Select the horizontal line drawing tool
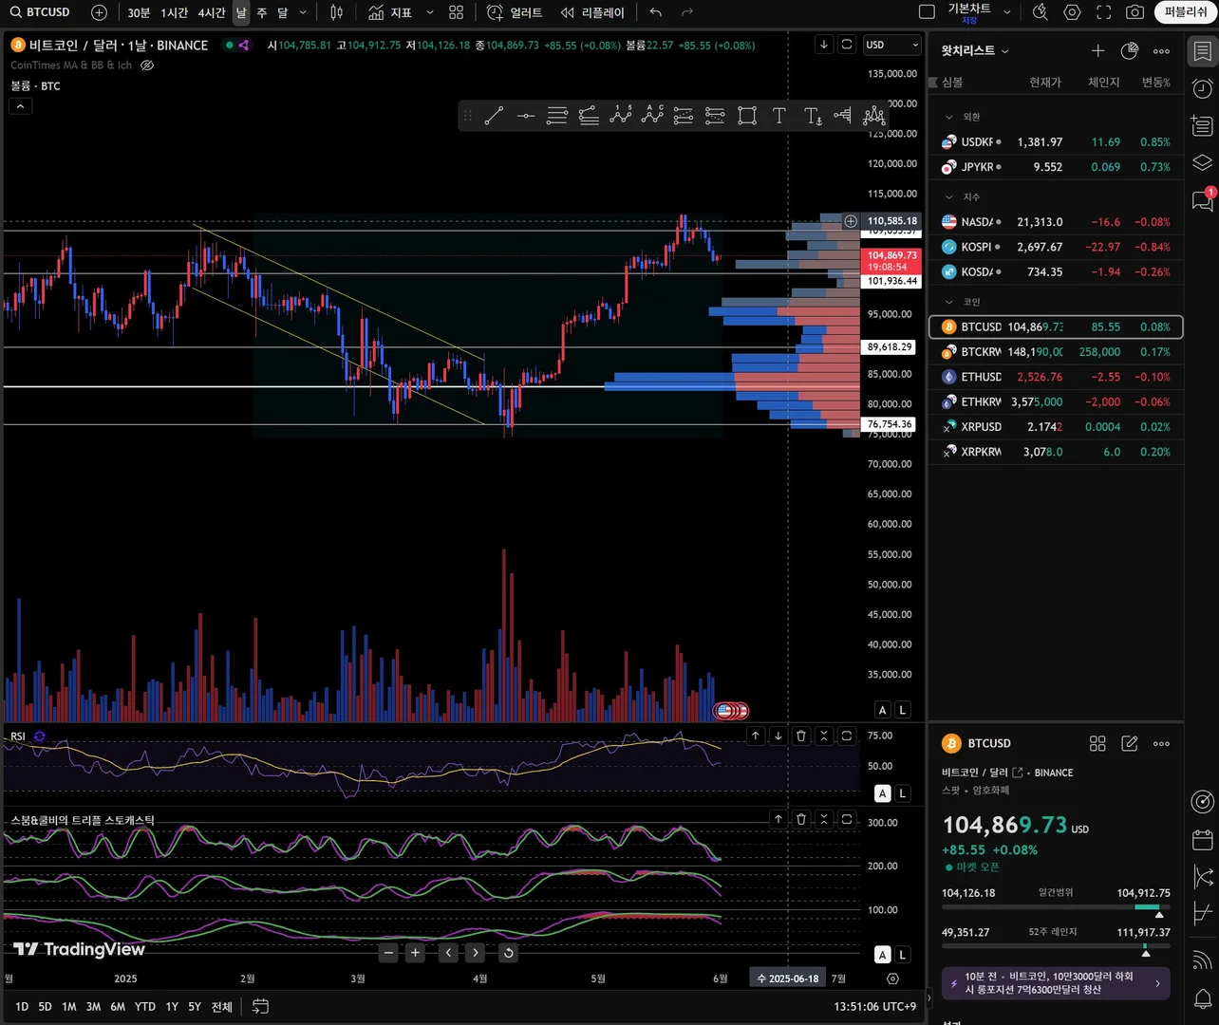1219x1025 pixels. click(x=526, y=116)
